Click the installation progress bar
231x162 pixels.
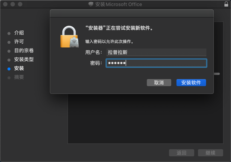(217, 74)
